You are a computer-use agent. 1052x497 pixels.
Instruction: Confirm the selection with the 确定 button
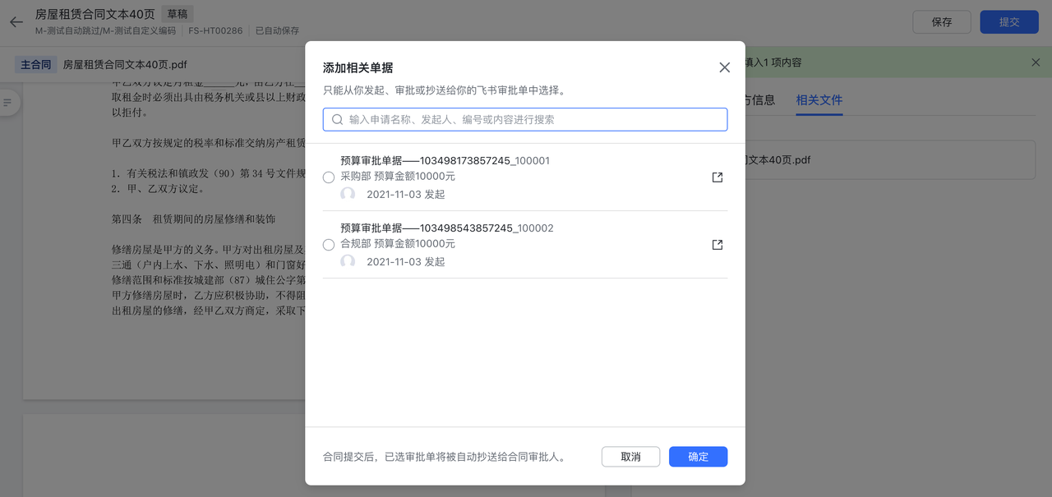(698, 457)
